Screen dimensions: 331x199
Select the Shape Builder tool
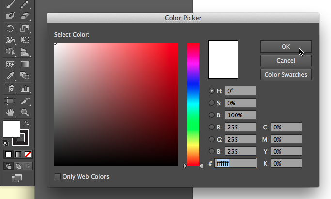click(x=10, y=52)
